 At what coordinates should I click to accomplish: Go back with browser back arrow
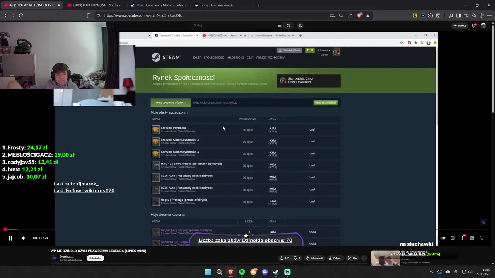(5, 15)
